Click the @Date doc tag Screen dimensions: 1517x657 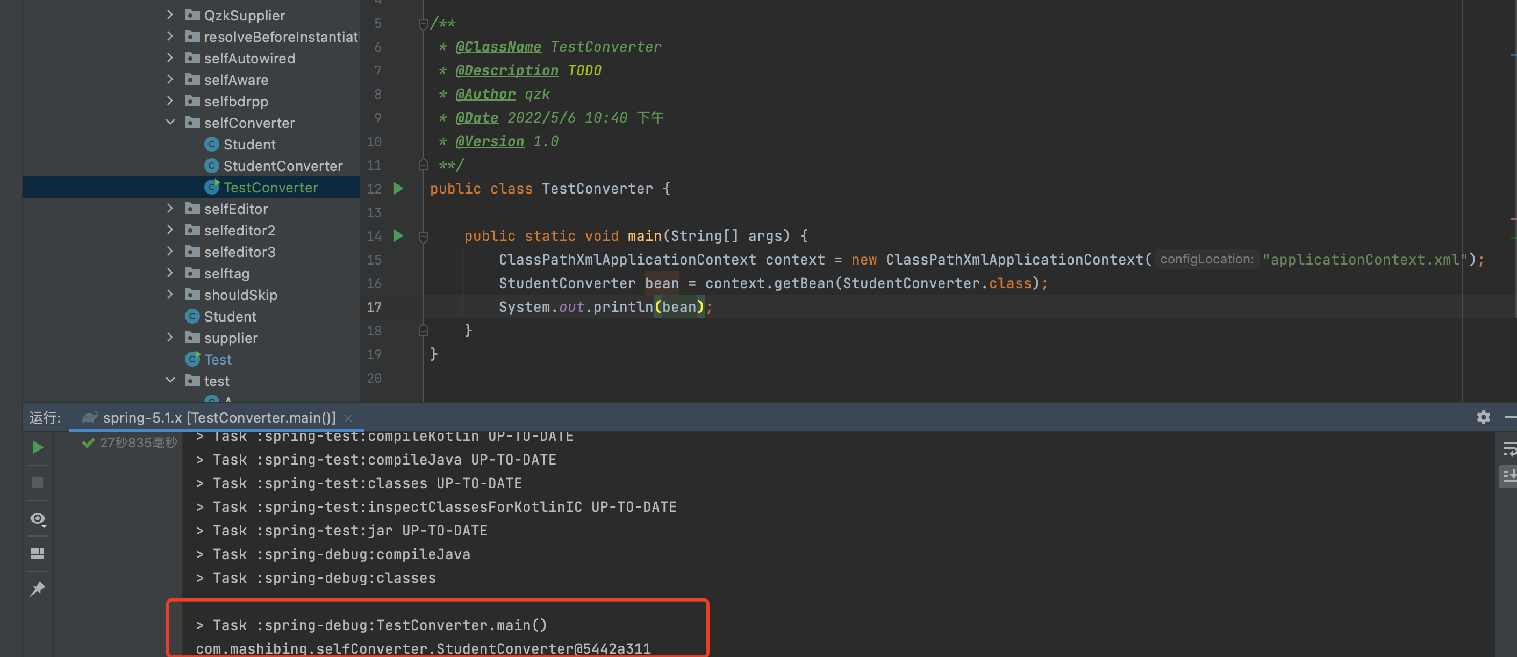tap(477, 118)
